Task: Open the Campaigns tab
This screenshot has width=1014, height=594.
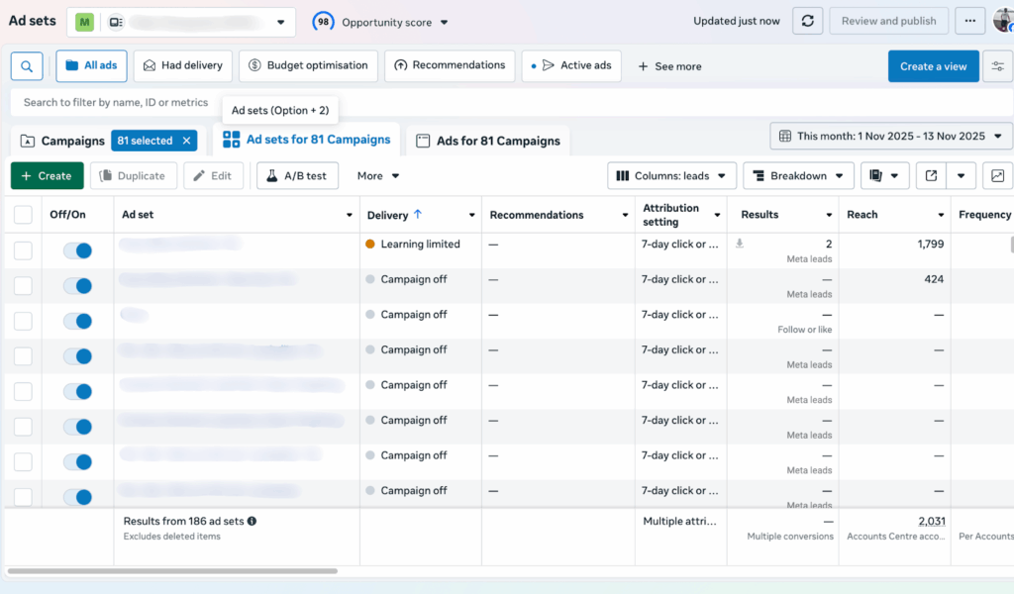Action: [x=62, y=141]
